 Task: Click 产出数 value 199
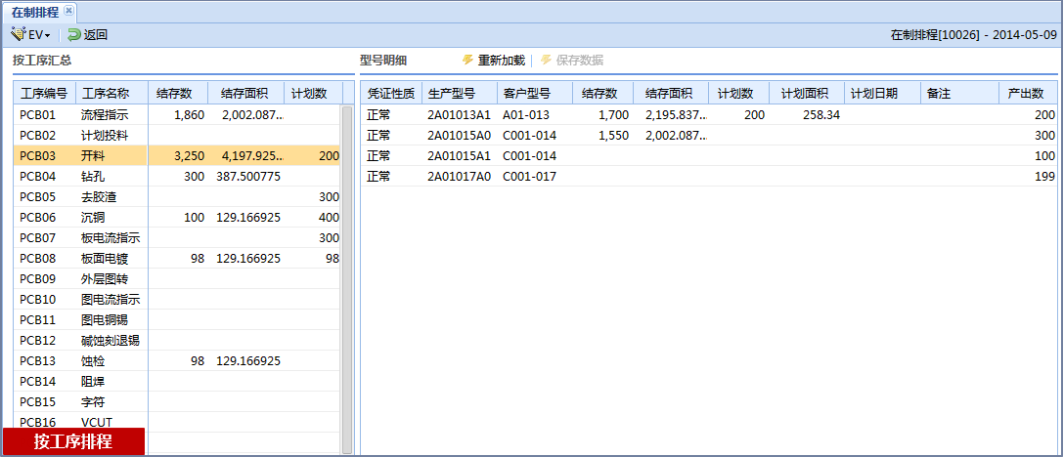point(1045,177)
